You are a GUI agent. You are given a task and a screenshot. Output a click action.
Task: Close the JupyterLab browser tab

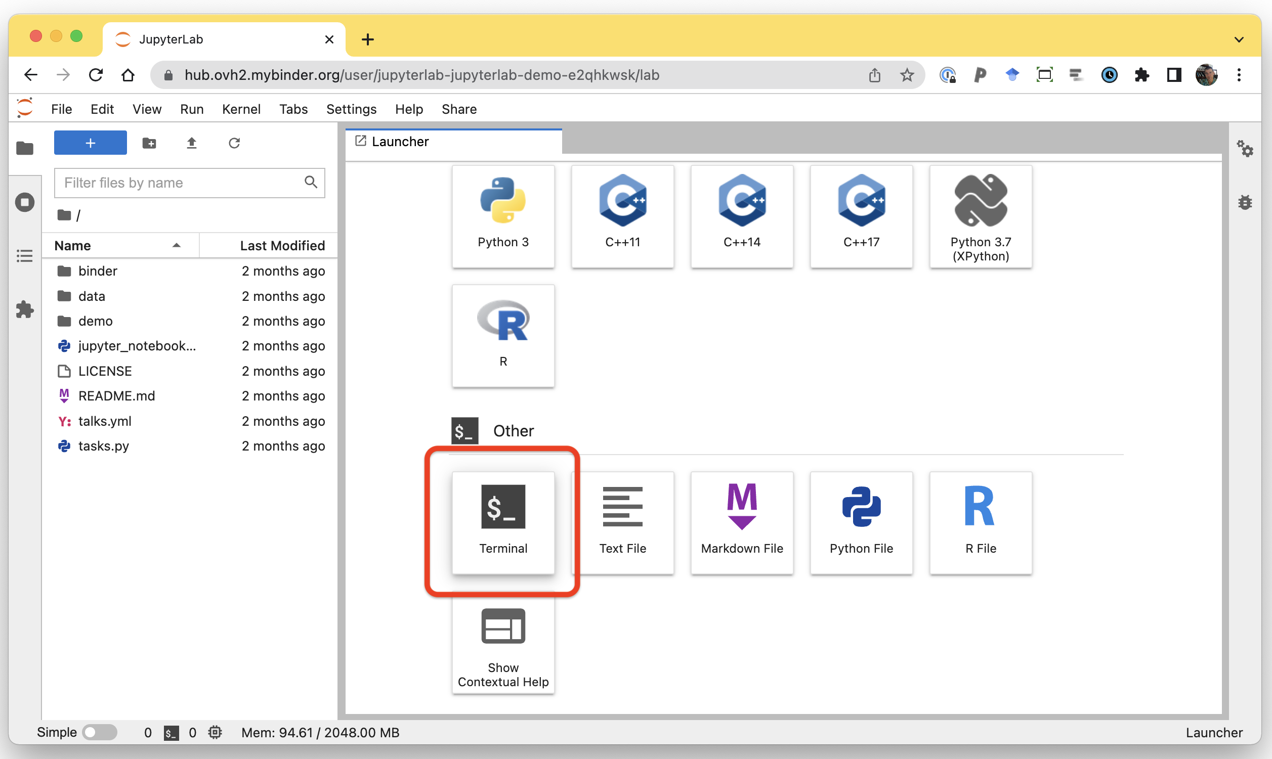click(329, 39)
